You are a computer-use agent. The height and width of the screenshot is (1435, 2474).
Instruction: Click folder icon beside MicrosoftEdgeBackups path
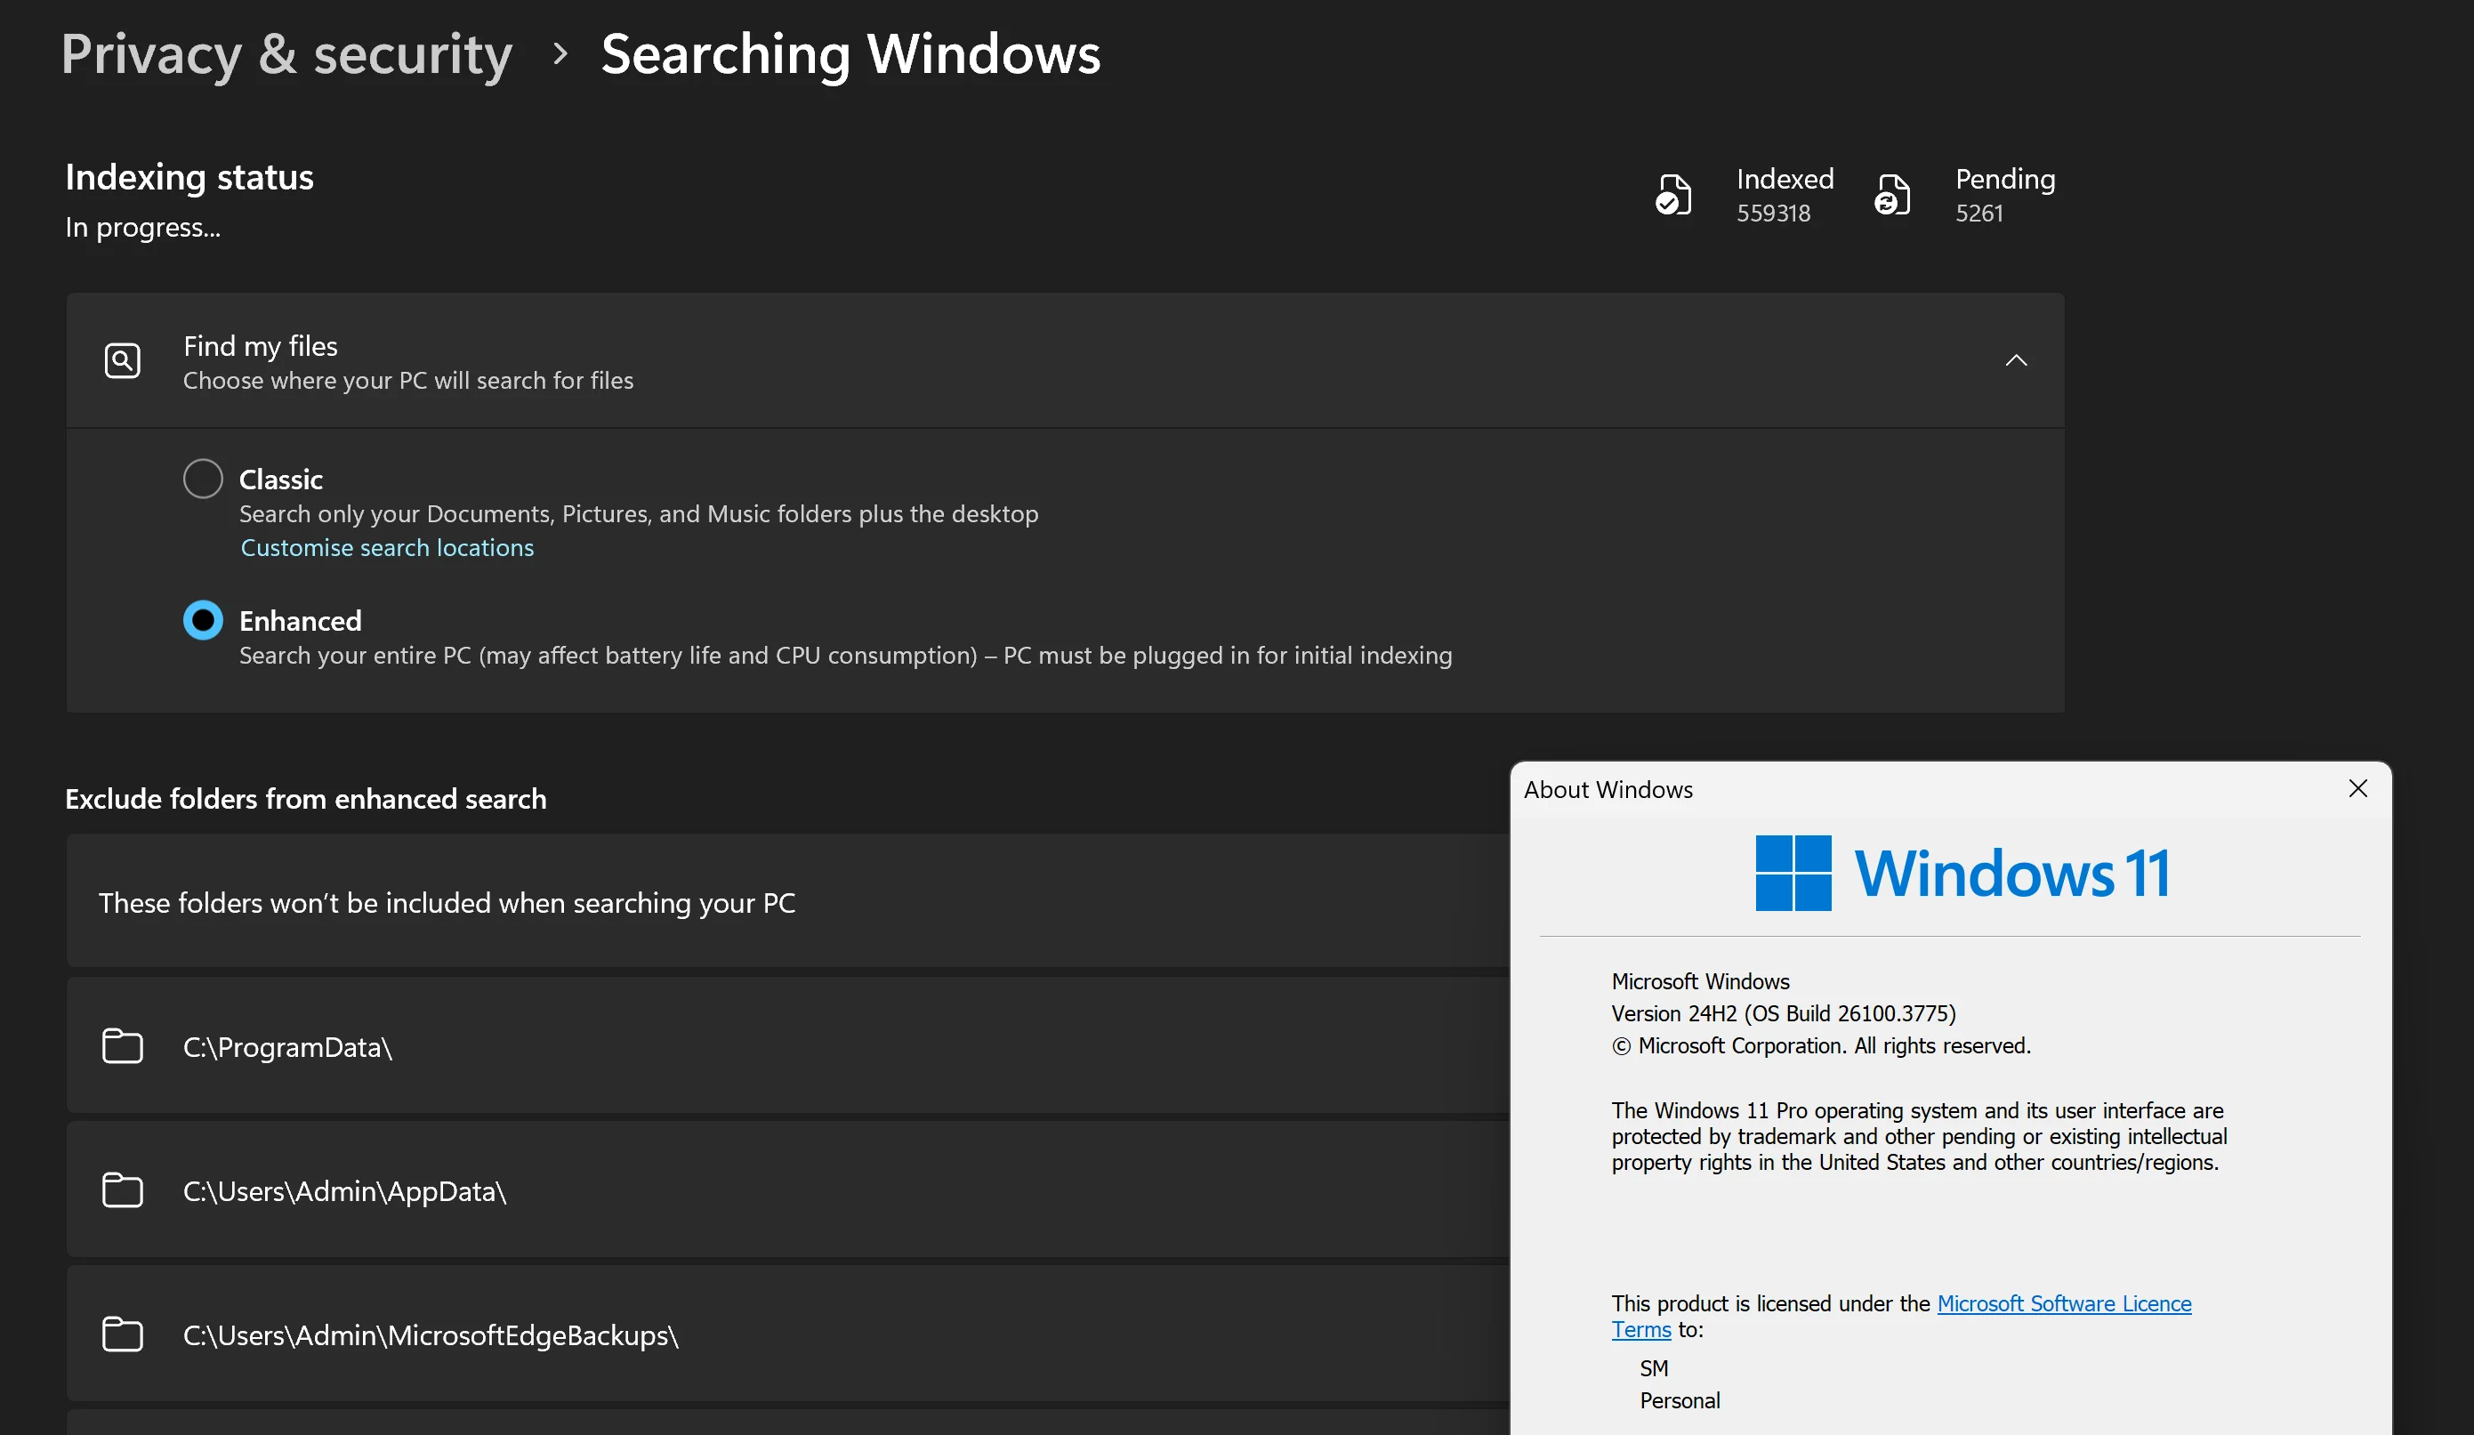coord(123,1334)
